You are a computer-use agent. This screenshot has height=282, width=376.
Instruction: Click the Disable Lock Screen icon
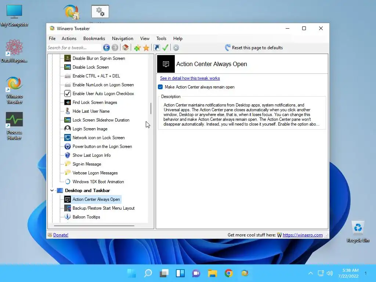pyautogui.click(x=68, y=67)
